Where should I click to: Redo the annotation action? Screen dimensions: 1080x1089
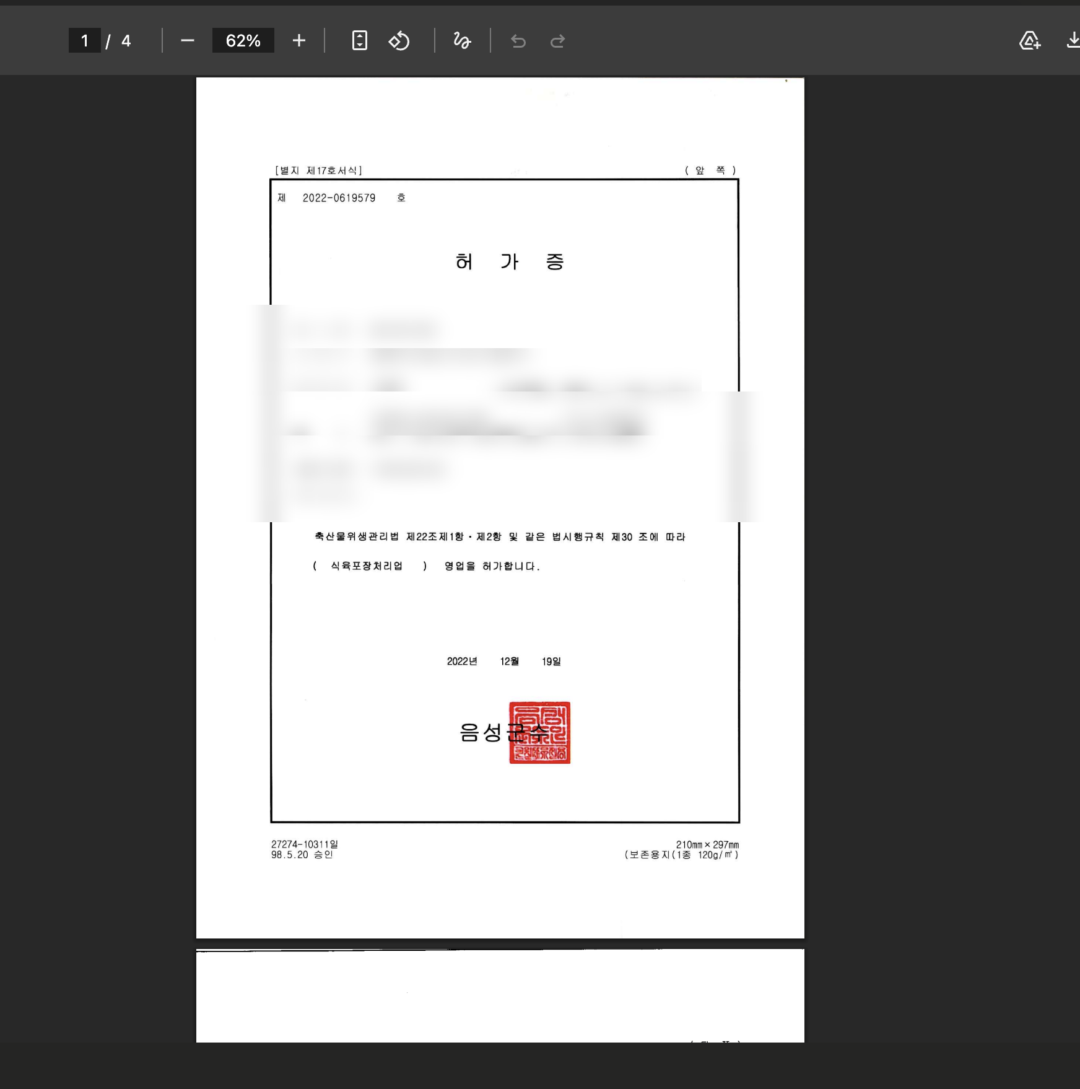[x=557, y=41]
